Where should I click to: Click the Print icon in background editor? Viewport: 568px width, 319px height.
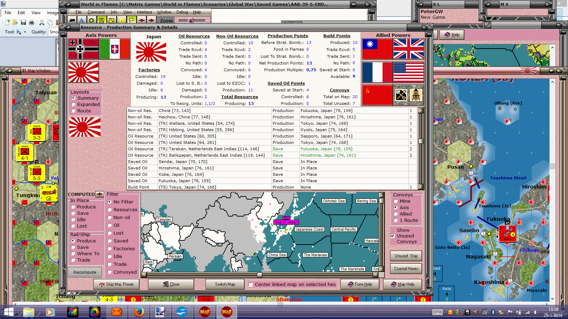coord(32,22)
